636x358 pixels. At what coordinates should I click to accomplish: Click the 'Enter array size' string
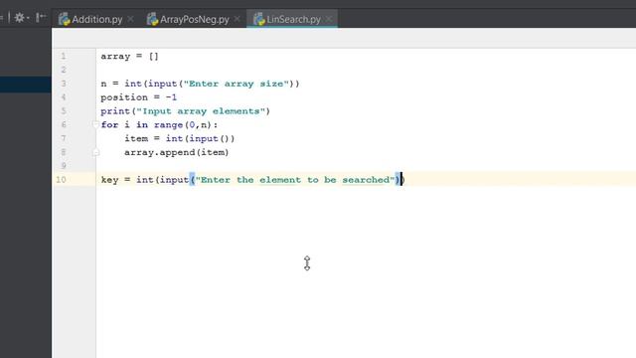pos(237,84)
